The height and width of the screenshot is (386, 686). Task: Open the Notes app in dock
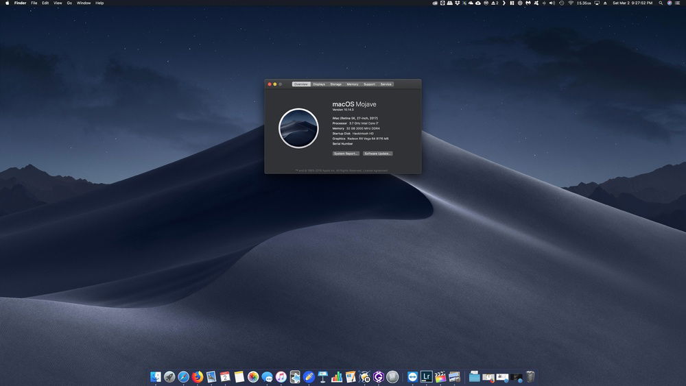tap(239, 376)
